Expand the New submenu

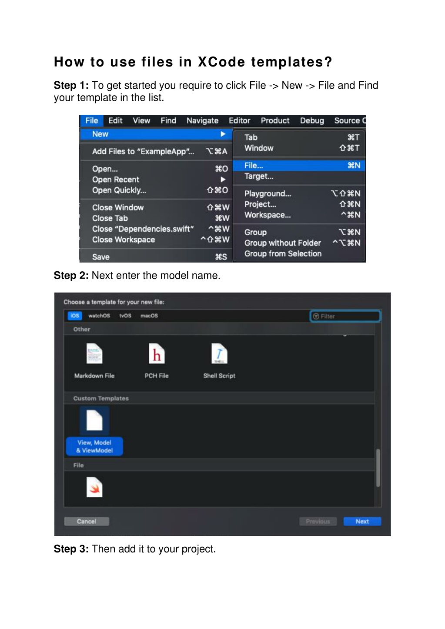pyautogui.click(x=156, y=134)
